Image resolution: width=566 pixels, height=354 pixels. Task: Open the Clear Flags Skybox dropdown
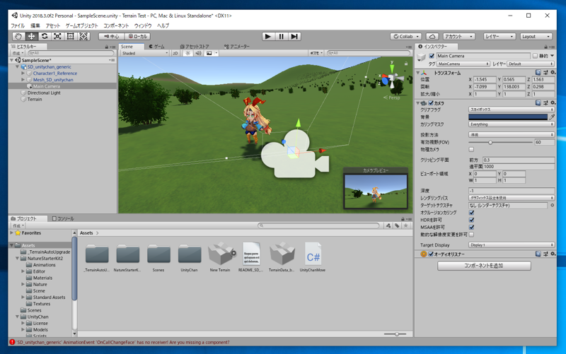click(x=511, y=110)
